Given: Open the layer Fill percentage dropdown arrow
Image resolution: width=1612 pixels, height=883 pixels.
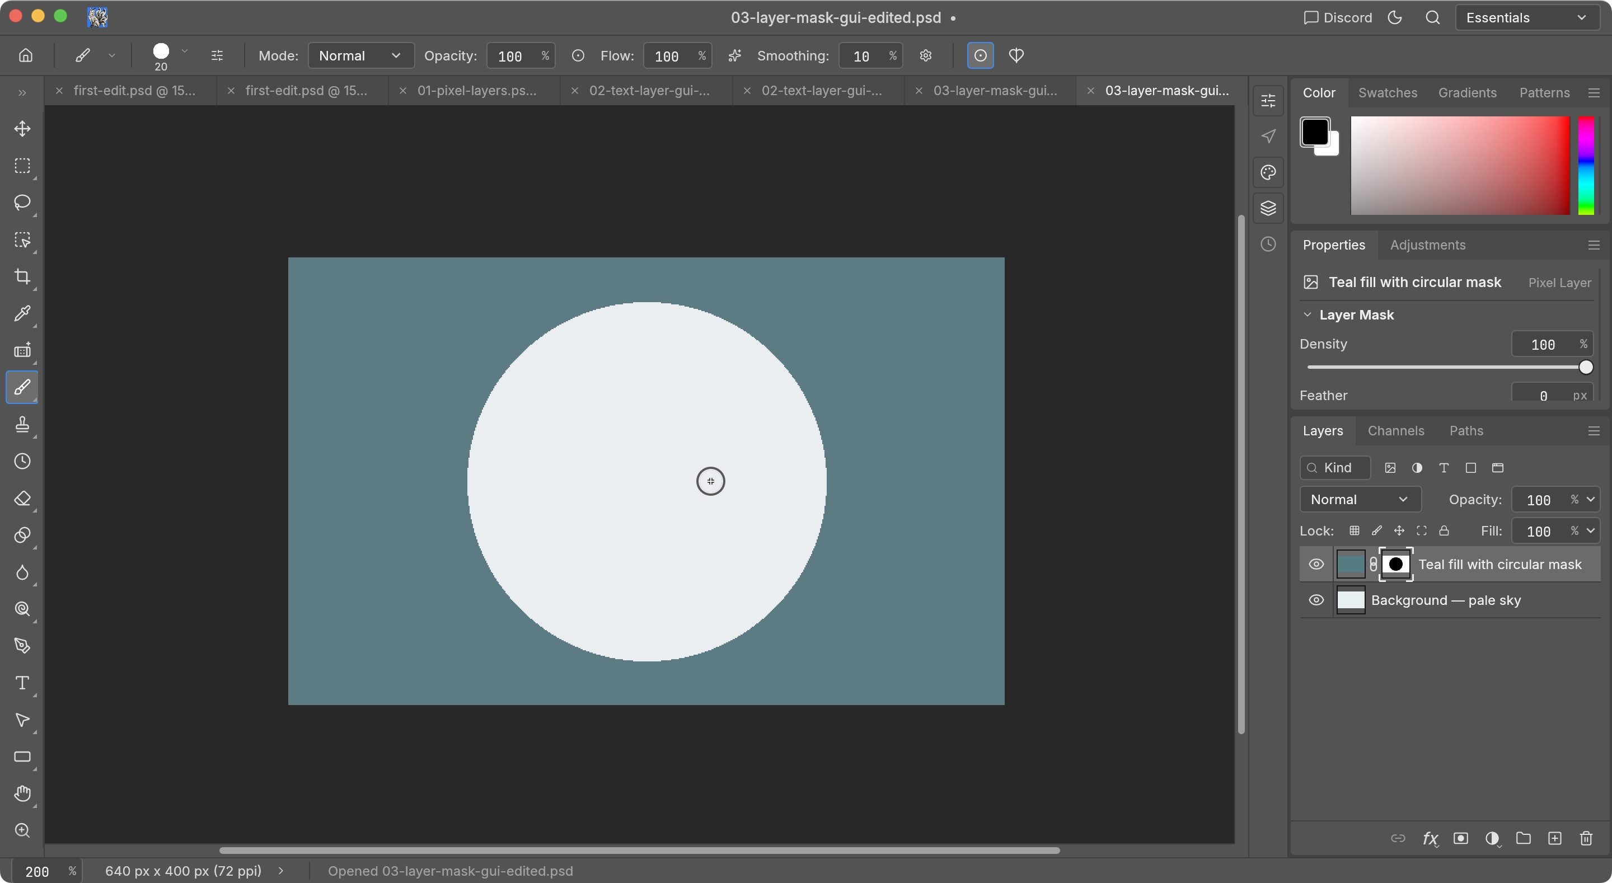Looking at the screenshot, I should coord(1590,530).
